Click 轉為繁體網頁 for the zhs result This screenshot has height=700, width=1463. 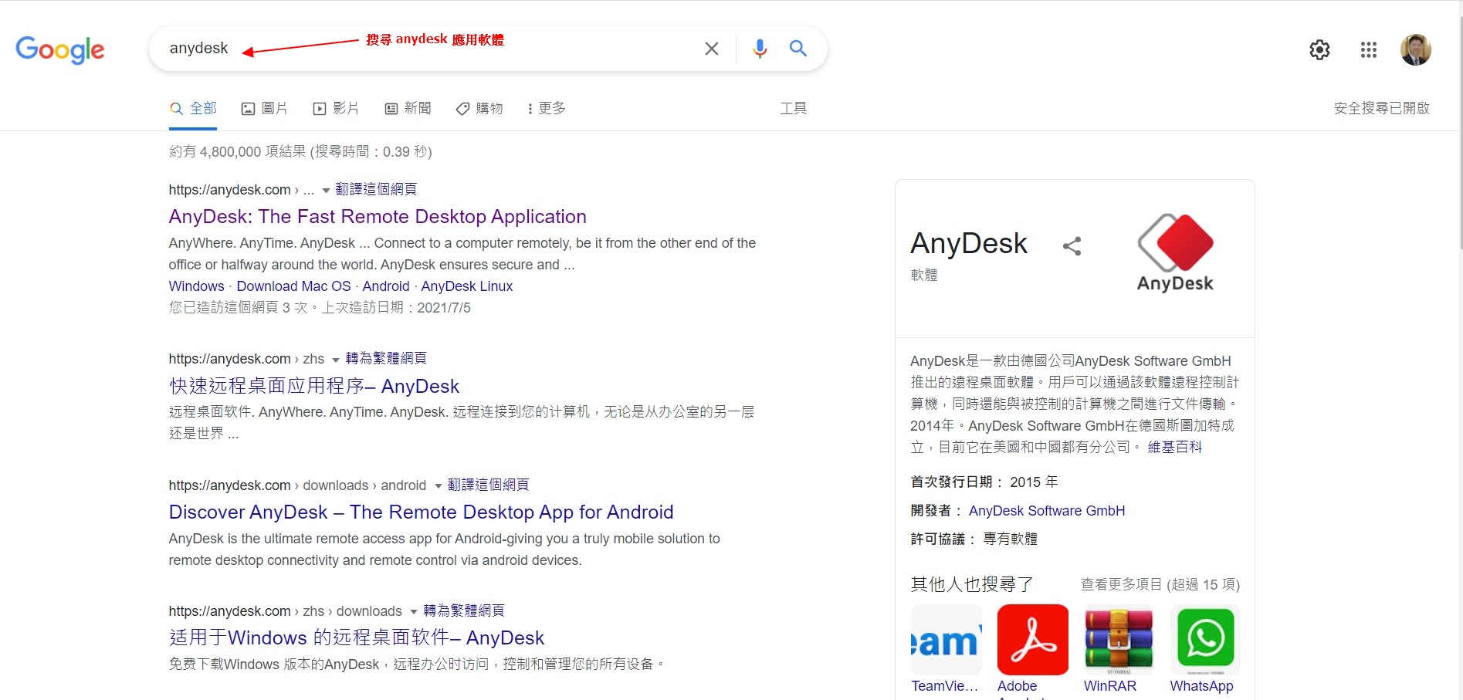386,358
